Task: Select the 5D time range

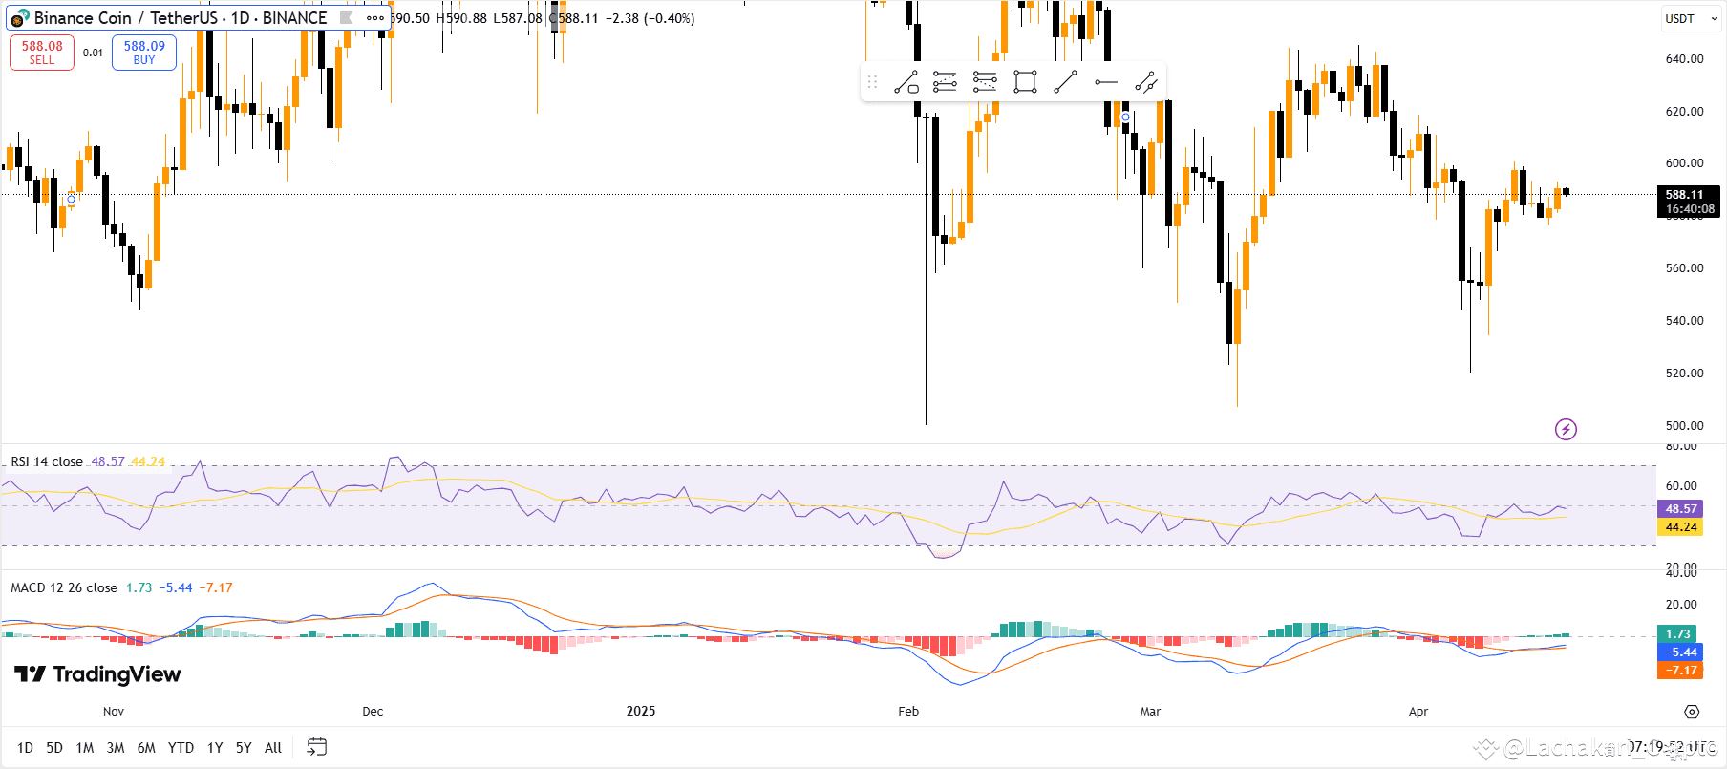Action: pyautogui.click(x=54, y=748)
